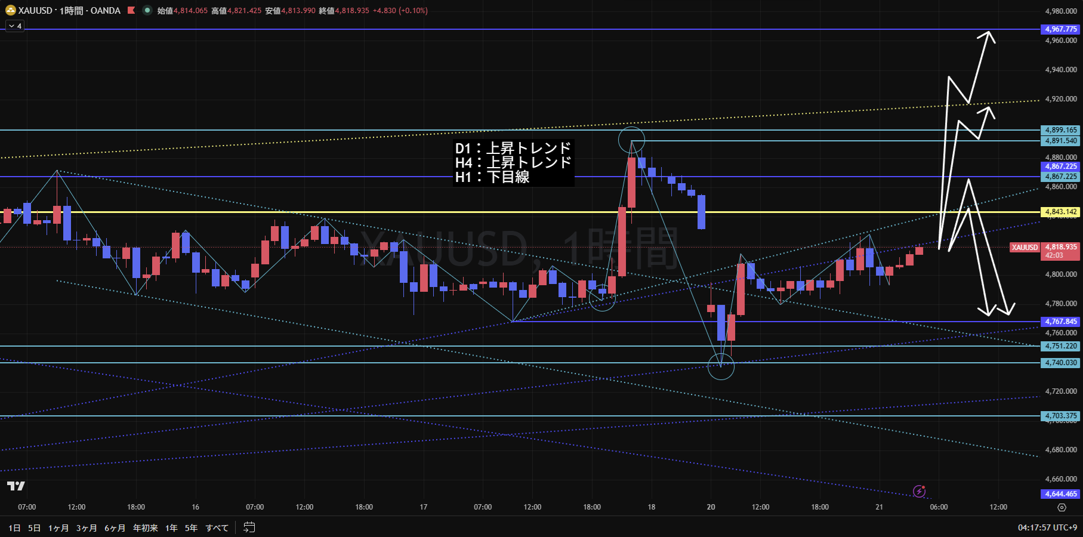Click the gold XAUUSD symbol icon

tap(11, 10)
